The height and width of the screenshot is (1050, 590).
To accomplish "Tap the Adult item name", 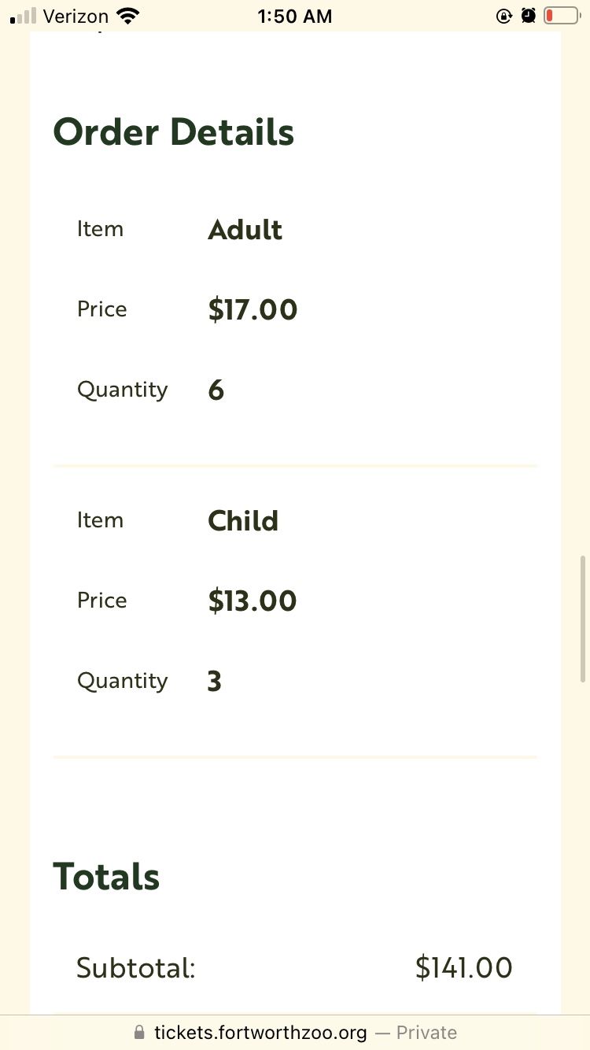I will tap(245, 230).
